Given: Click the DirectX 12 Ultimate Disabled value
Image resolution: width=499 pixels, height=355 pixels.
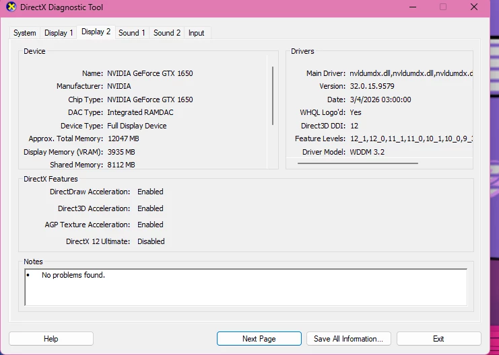Looking at the screenshot, I should click(x=151, y=241).
